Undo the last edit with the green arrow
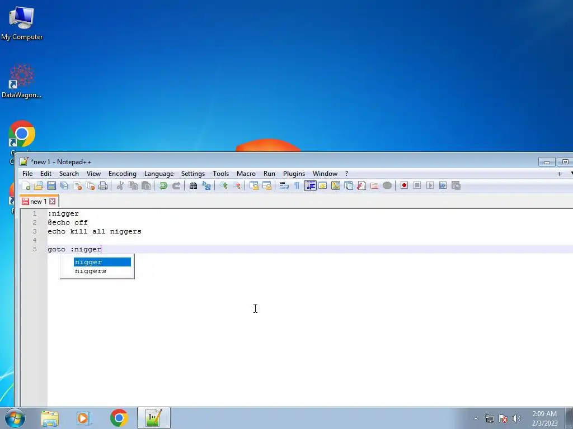The height and width of the screenshot is (429, 573). point(163,185)
